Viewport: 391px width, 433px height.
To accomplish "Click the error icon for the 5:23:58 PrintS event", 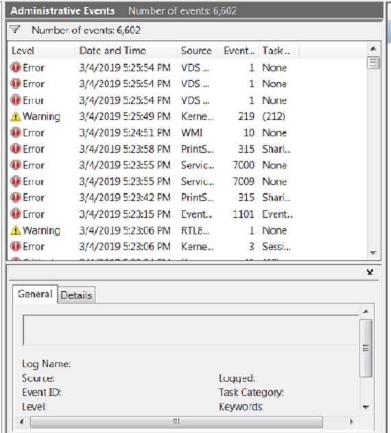I will pos(16,149).
